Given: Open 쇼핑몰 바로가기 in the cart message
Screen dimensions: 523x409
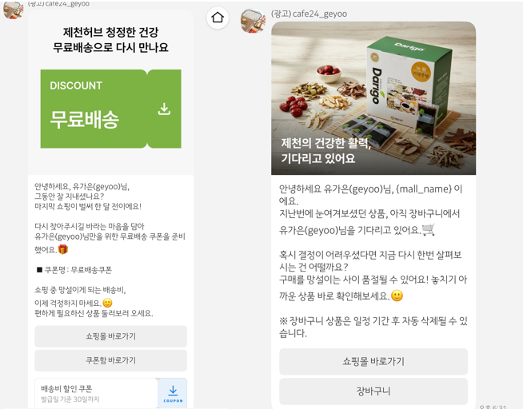Looking at the screenshot, I should 373,362.
